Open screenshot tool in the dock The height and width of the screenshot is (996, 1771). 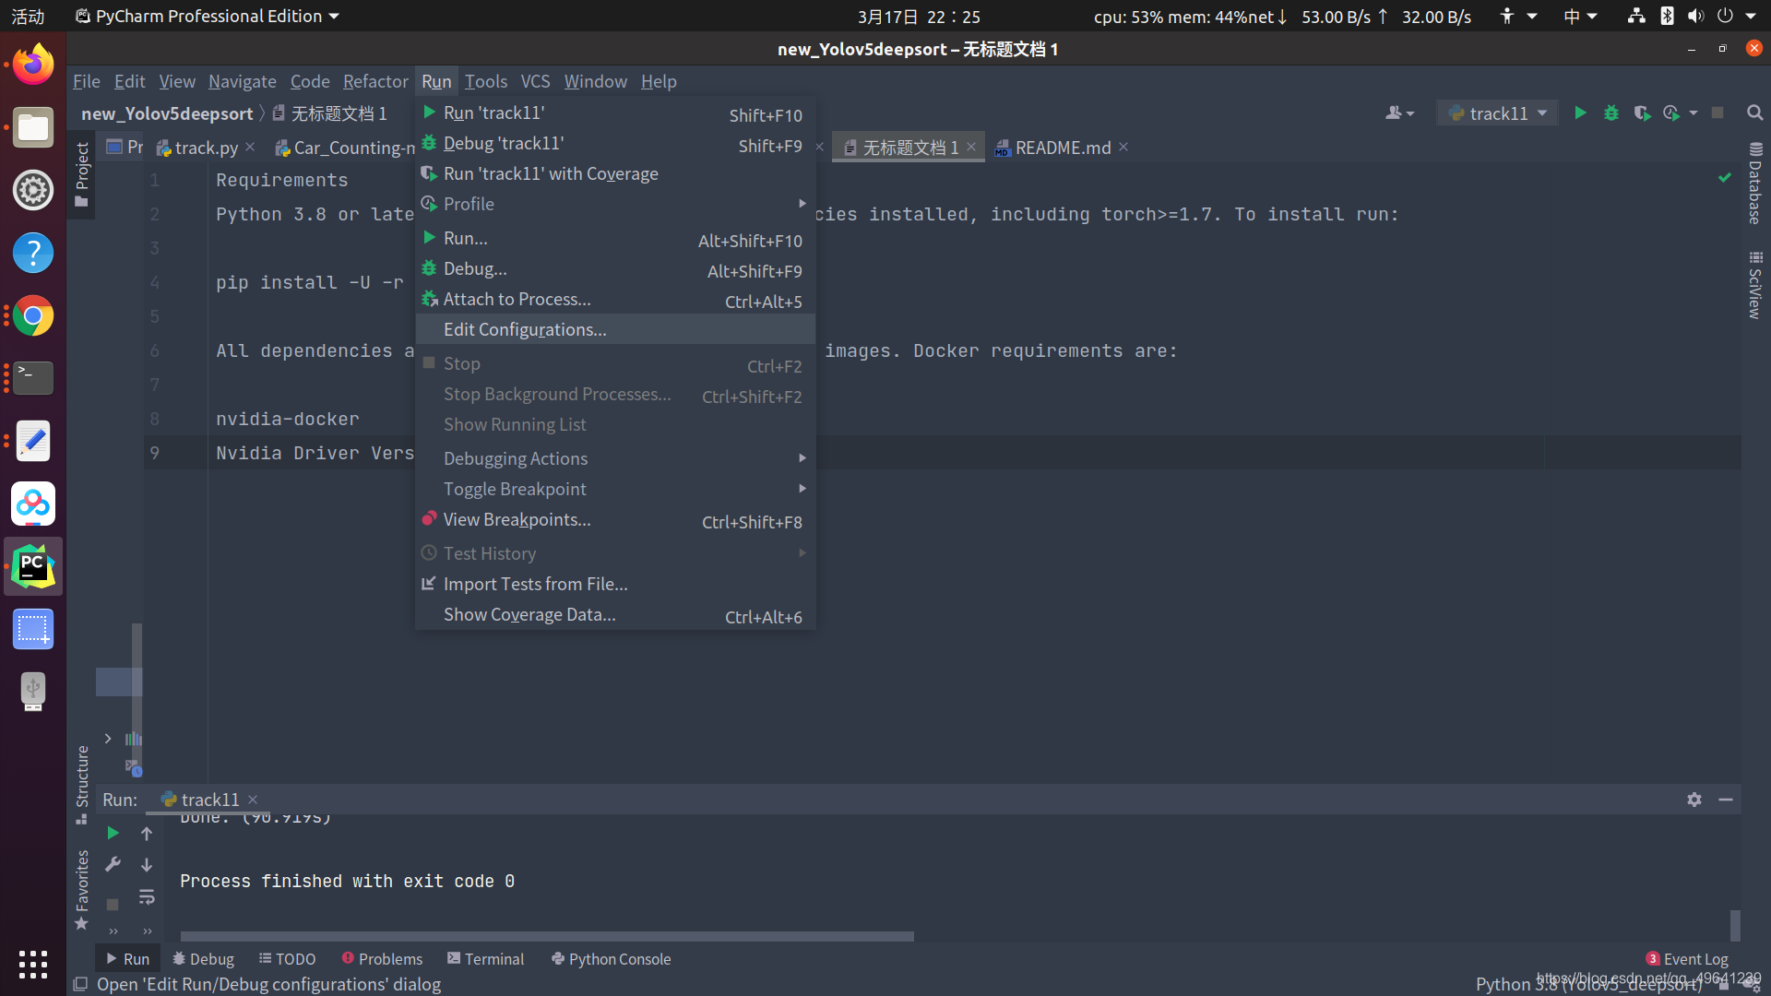(x=33, y=629)
